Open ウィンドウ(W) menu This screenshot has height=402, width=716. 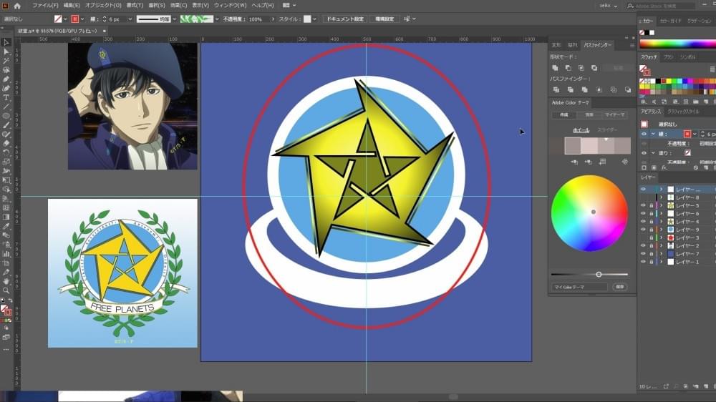pyautogui.click(x=230, y=6)
